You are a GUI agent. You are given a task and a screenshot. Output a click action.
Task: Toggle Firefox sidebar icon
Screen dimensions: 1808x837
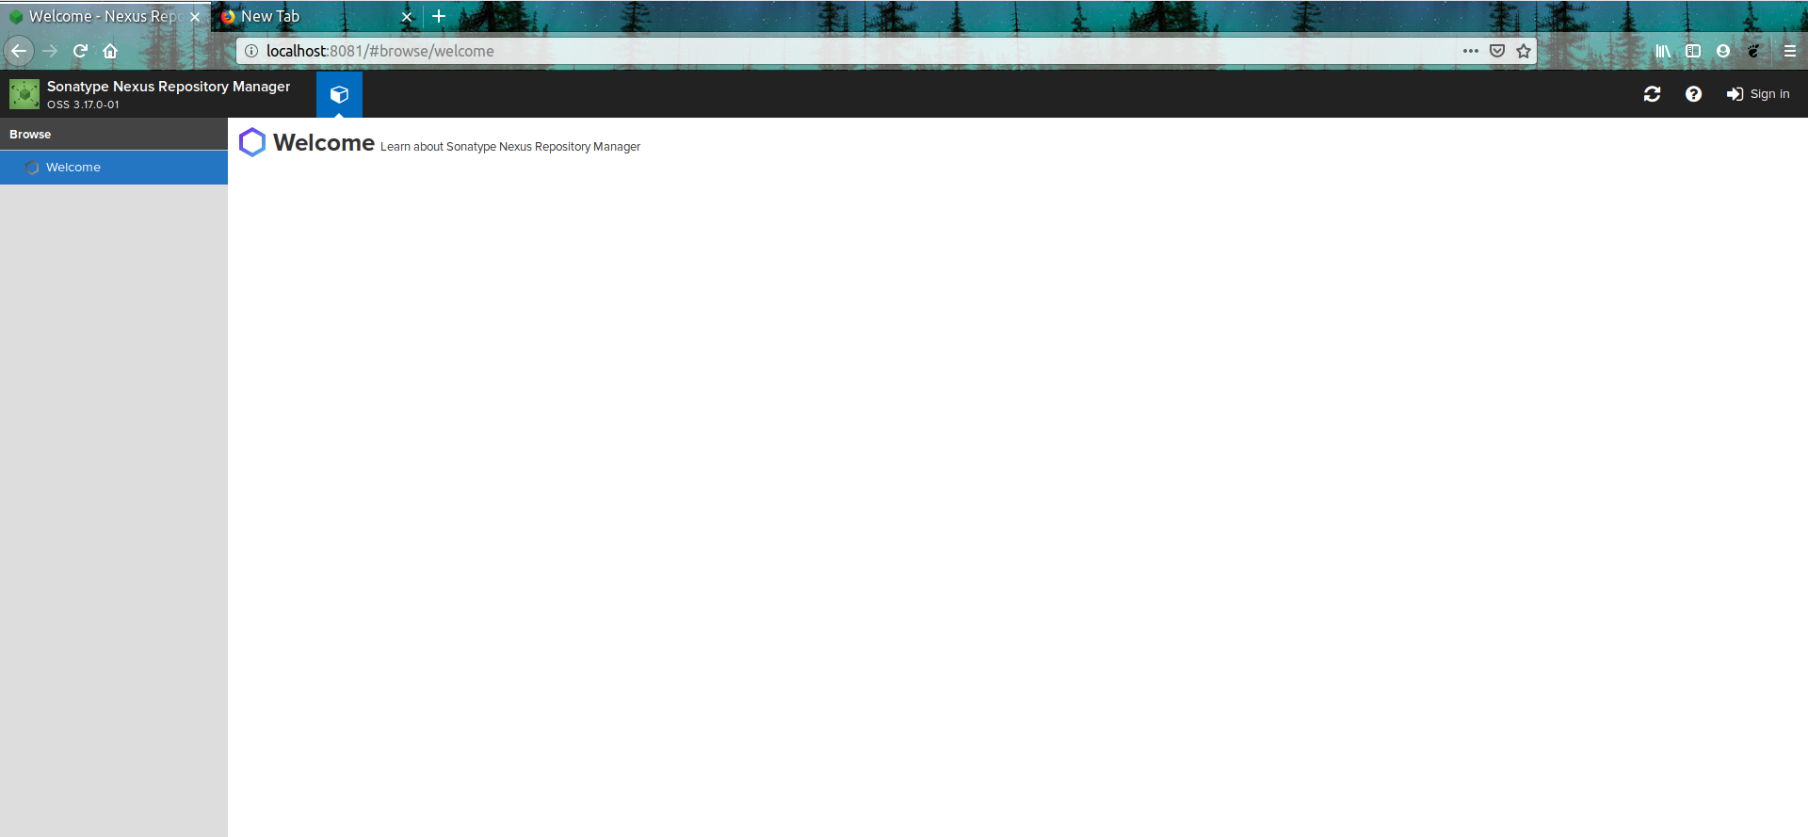[x=1693, y=51]
